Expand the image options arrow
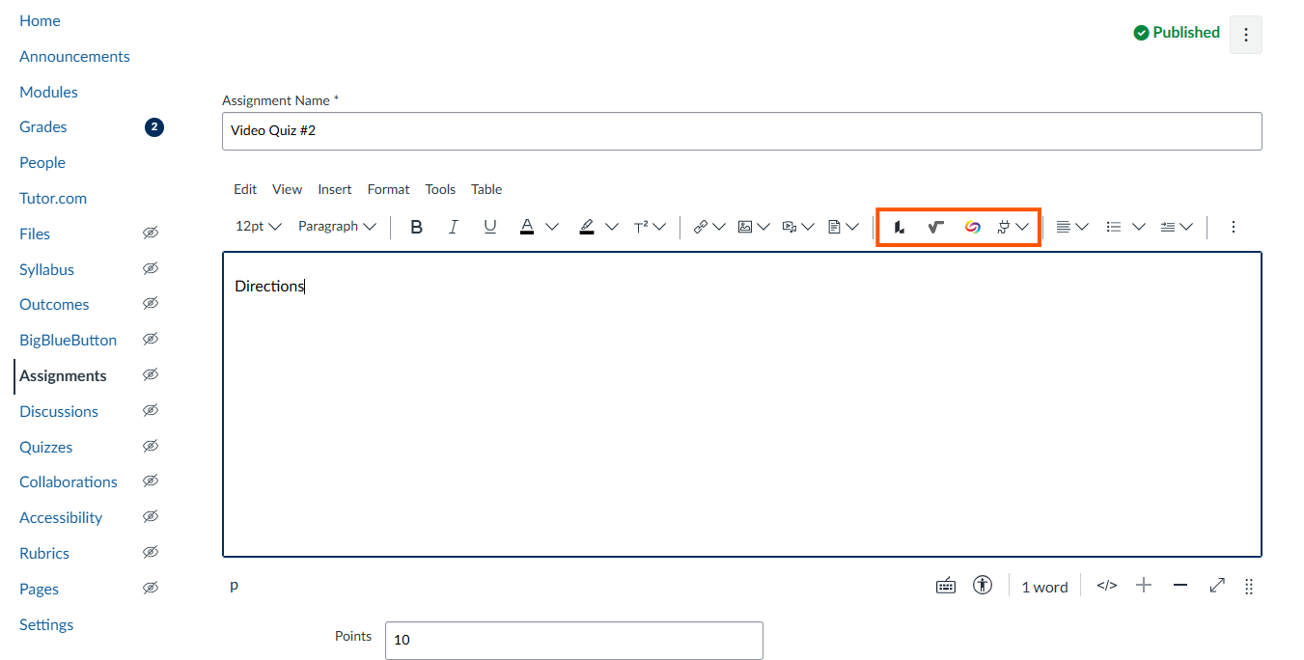This screenshot has height=660, width=1304. 763,227
